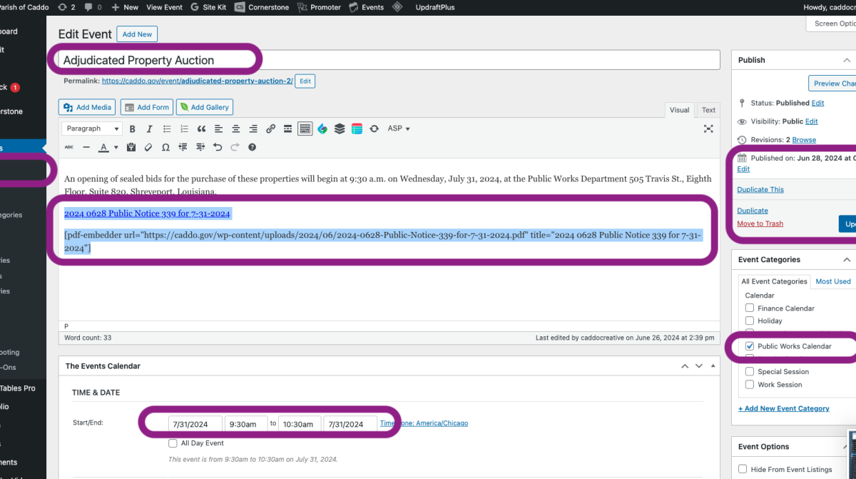Enter distraction-free fullscreen mode
Image resolution: width=856 pixels, height=479 pixels.
point(708,128)
